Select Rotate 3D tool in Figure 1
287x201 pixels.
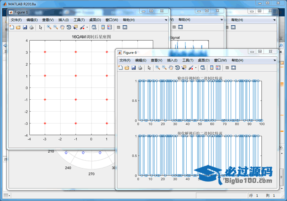(x=69, y=27)
